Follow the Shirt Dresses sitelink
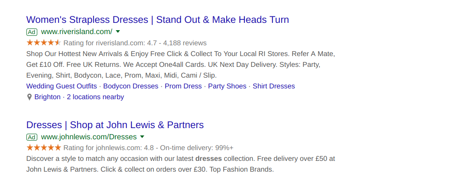The image size is (452, 182). coord(273,86)
